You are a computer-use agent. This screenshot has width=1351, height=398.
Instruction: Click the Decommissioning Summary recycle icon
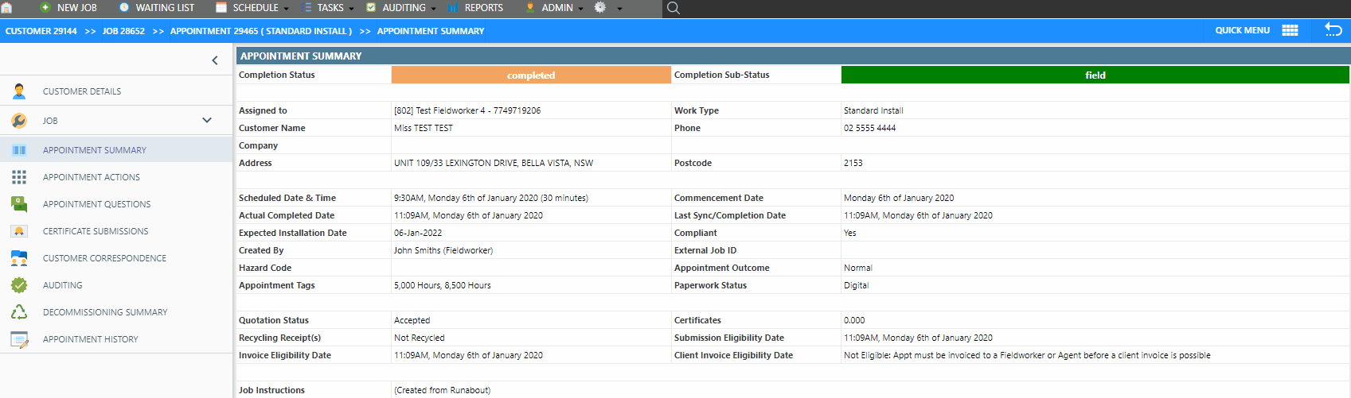(19, 312)
